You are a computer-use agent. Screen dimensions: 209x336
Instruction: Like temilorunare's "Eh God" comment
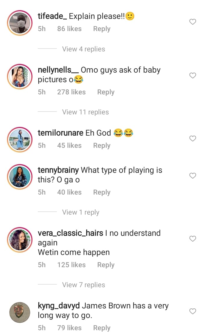coord(193,139)
